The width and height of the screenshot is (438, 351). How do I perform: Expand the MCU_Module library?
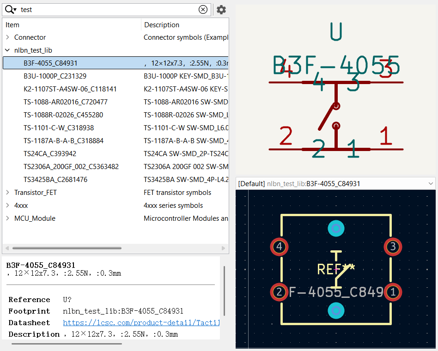click(7, 218)
